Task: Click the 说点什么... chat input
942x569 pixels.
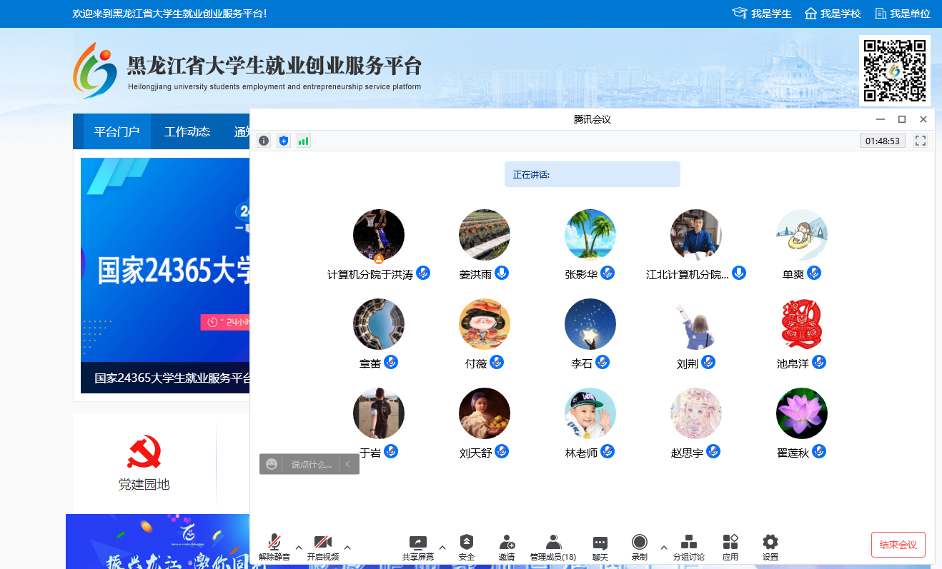Action: click(312, 464)
